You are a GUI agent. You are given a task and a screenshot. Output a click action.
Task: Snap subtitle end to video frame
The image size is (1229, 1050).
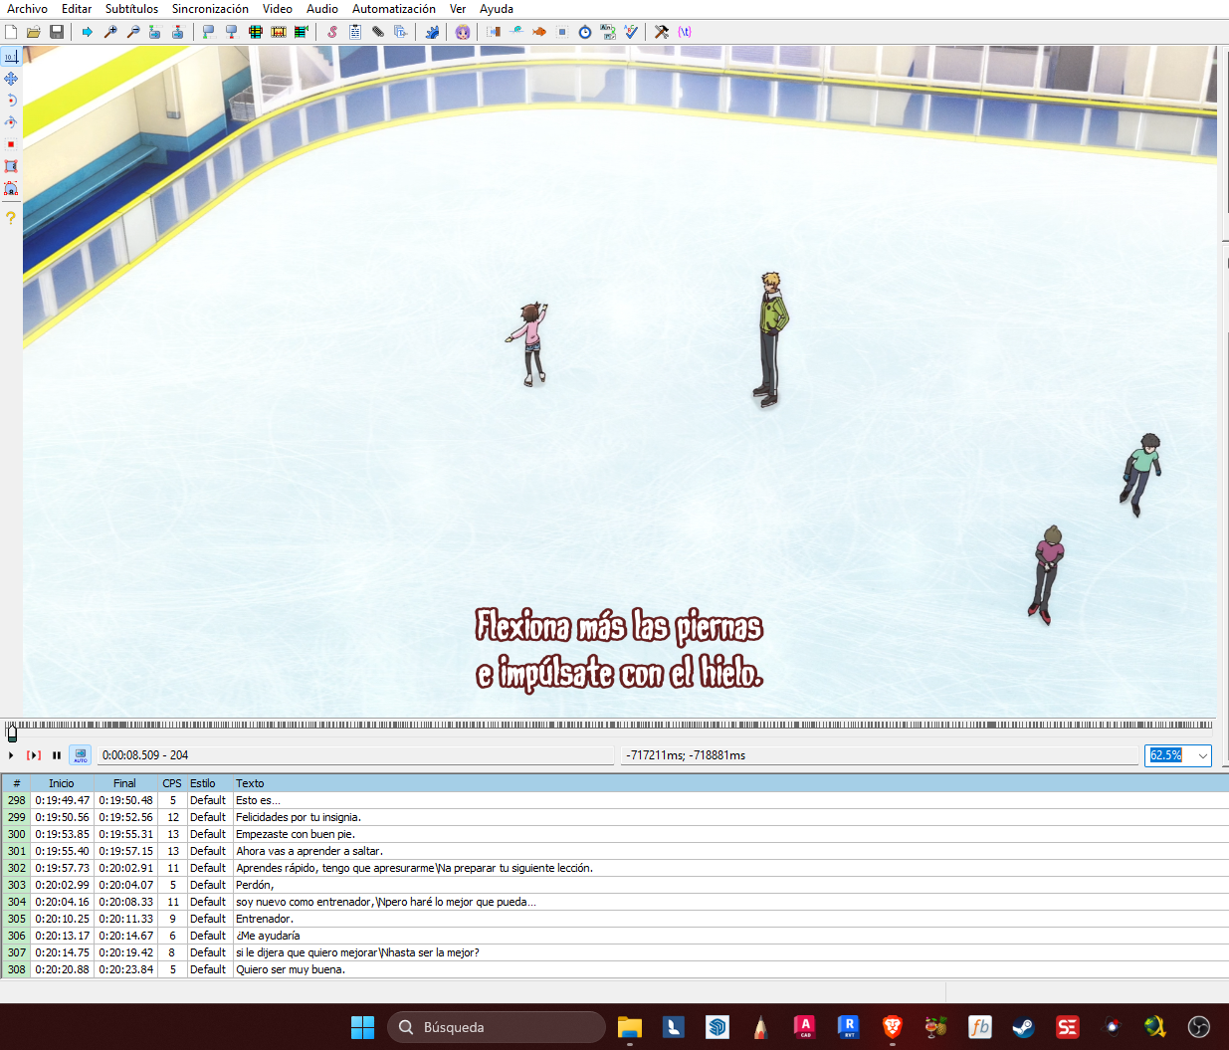click(232, 32)
